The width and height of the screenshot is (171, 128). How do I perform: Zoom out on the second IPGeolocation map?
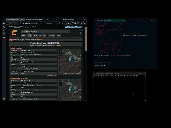[x=61, y=85]
